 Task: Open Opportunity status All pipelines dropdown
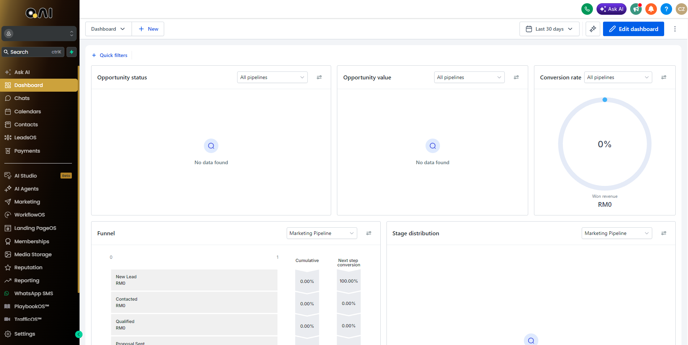[x=272, y=77]
